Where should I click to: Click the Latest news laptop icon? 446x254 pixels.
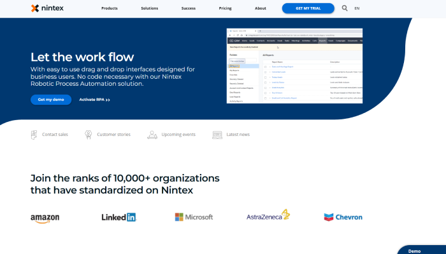point(217,135)
